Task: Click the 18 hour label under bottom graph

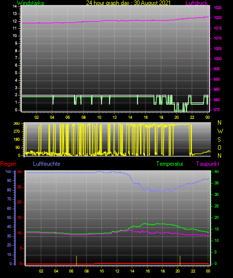Action: click(x=162, y=271)
